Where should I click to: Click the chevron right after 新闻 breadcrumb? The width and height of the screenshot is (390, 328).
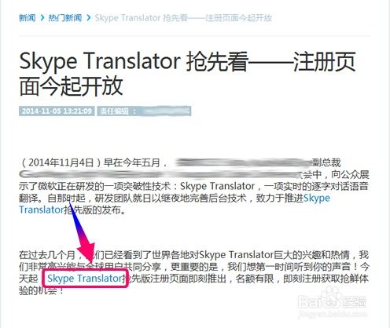pos(42,18)
